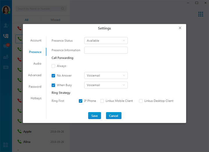This screenshot has height=152, width=209.
Task: Click the Cancel button
Action: [x=114, y=116]
